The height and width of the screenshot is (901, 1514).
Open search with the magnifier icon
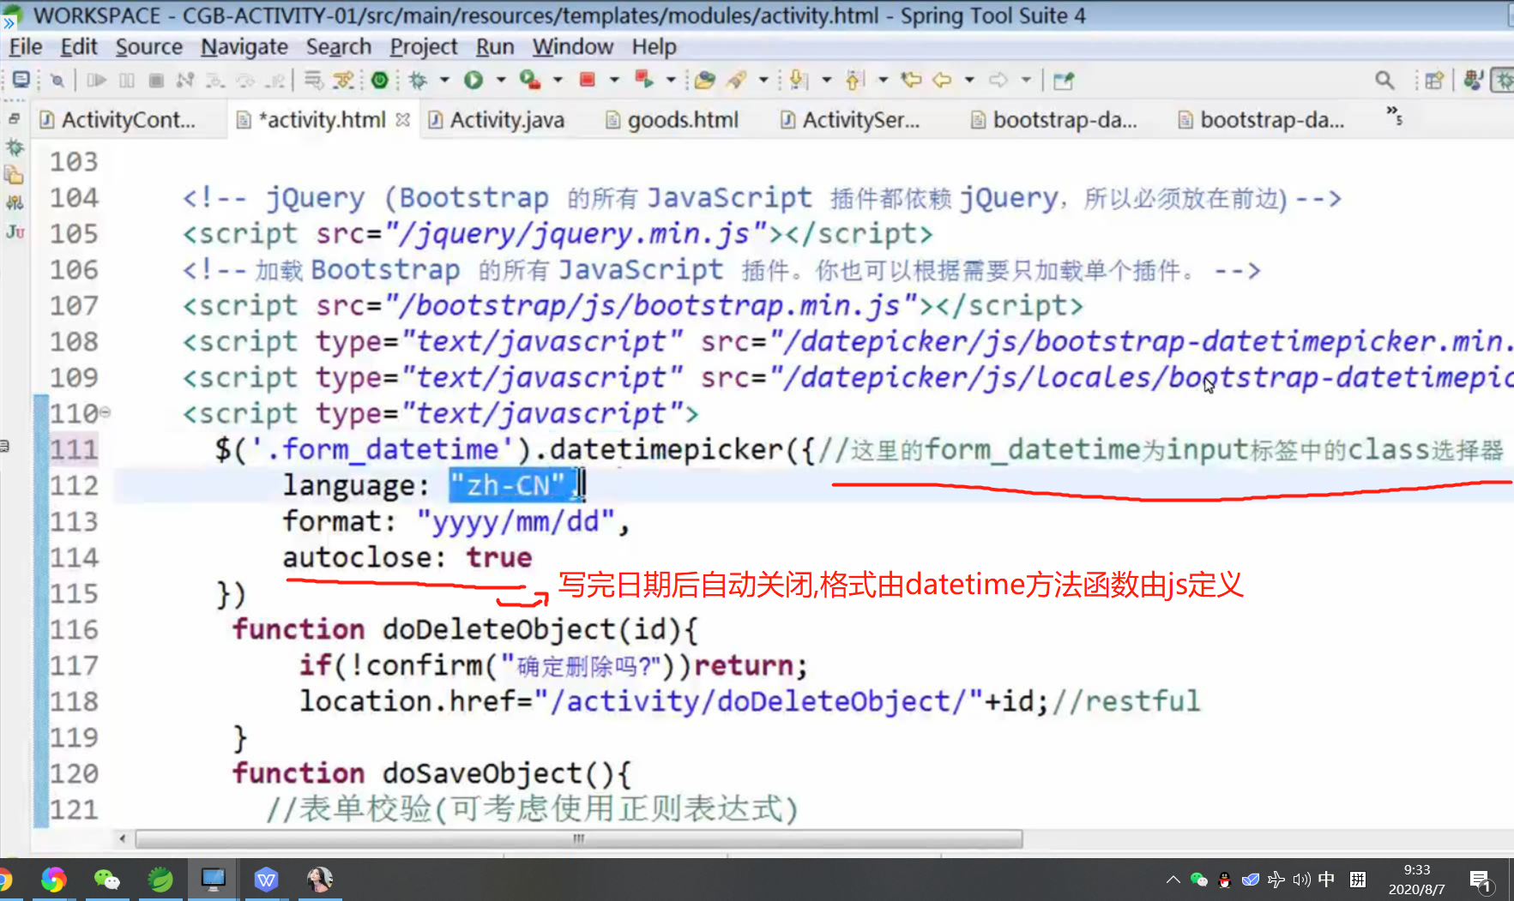click(1384, 79)
